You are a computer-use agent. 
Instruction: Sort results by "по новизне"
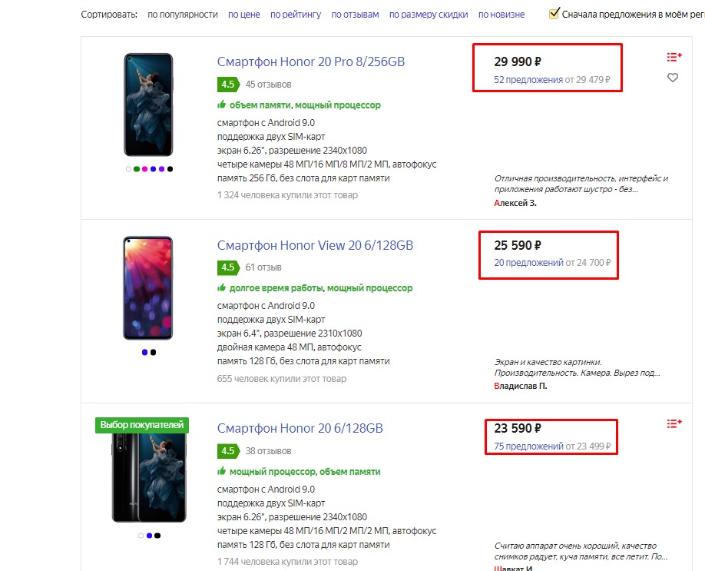[501, 15]
